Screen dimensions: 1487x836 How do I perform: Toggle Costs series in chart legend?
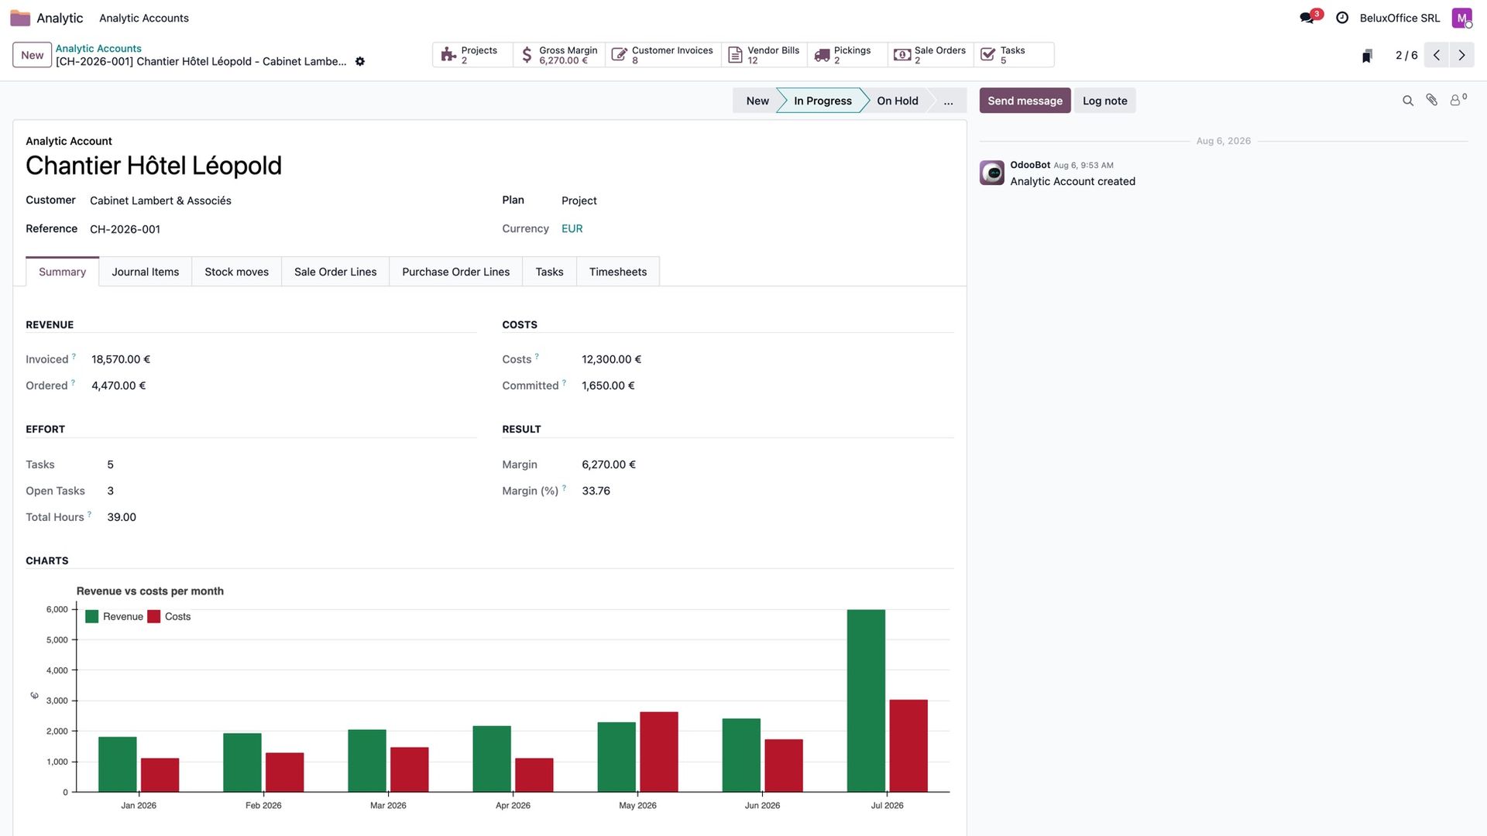pyautogui.click(x=169, y=617)
